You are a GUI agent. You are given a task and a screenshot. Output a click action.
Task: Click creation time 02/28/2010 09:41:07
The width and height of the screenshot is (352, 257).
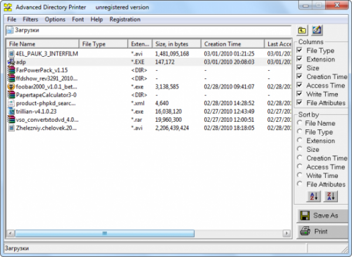coord(229,87)
